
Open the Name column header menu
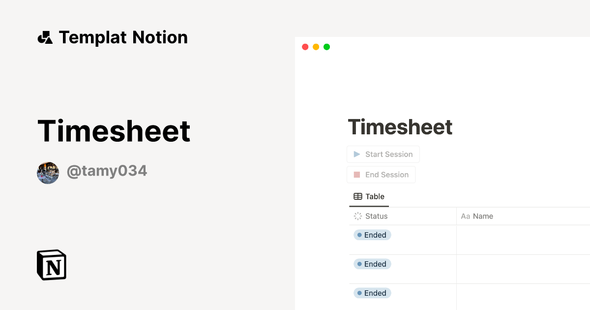(484, 216)
